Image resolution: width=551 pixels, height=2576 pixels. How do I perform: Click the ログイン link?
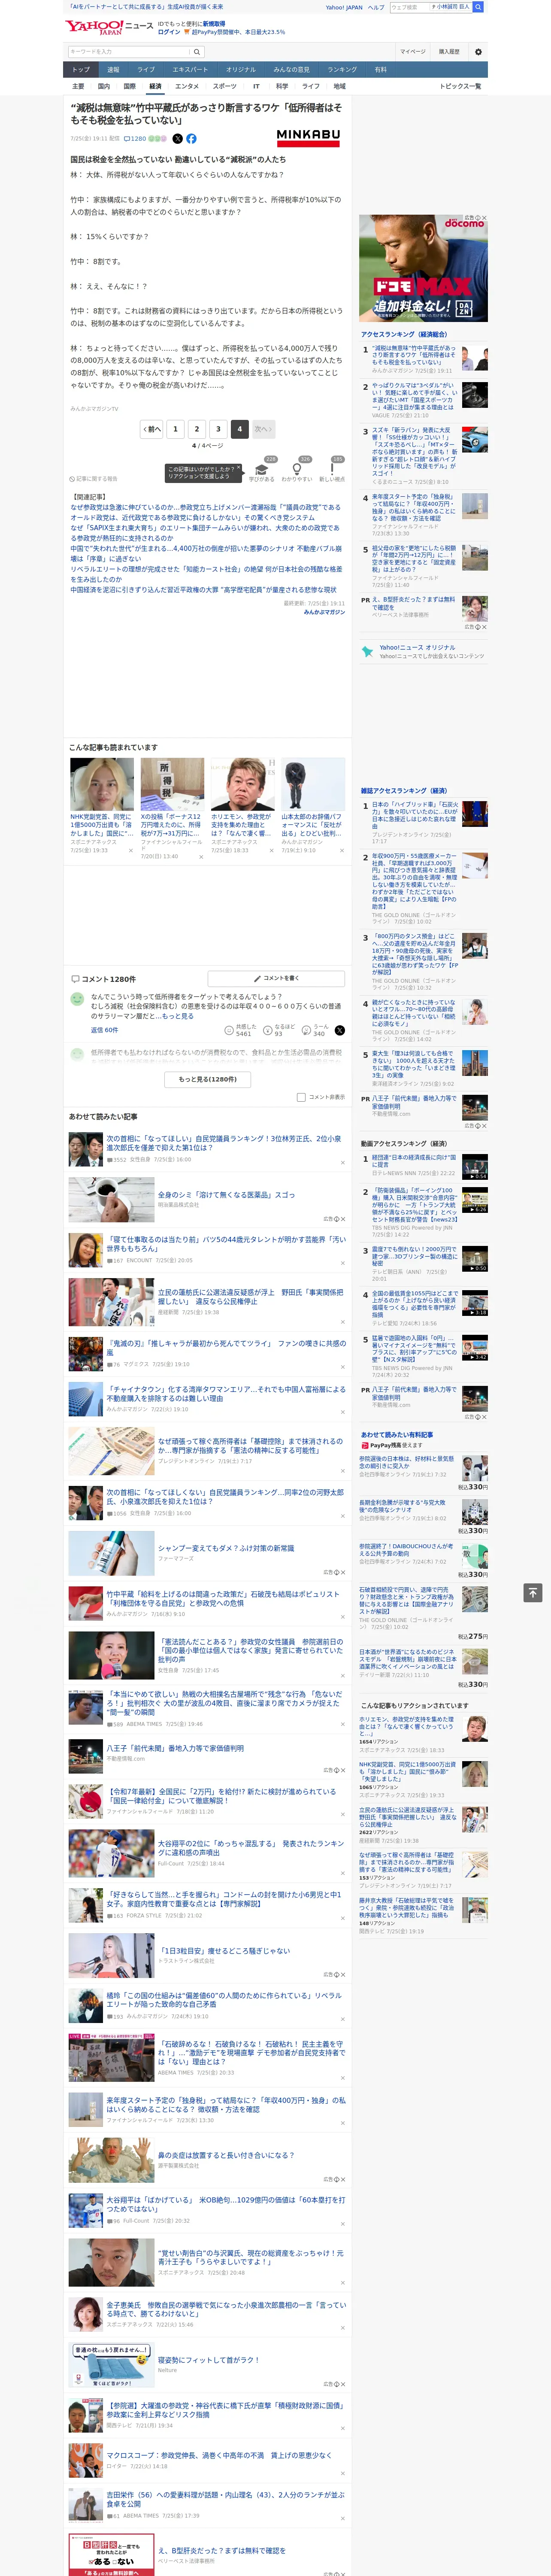pos(169,32)
